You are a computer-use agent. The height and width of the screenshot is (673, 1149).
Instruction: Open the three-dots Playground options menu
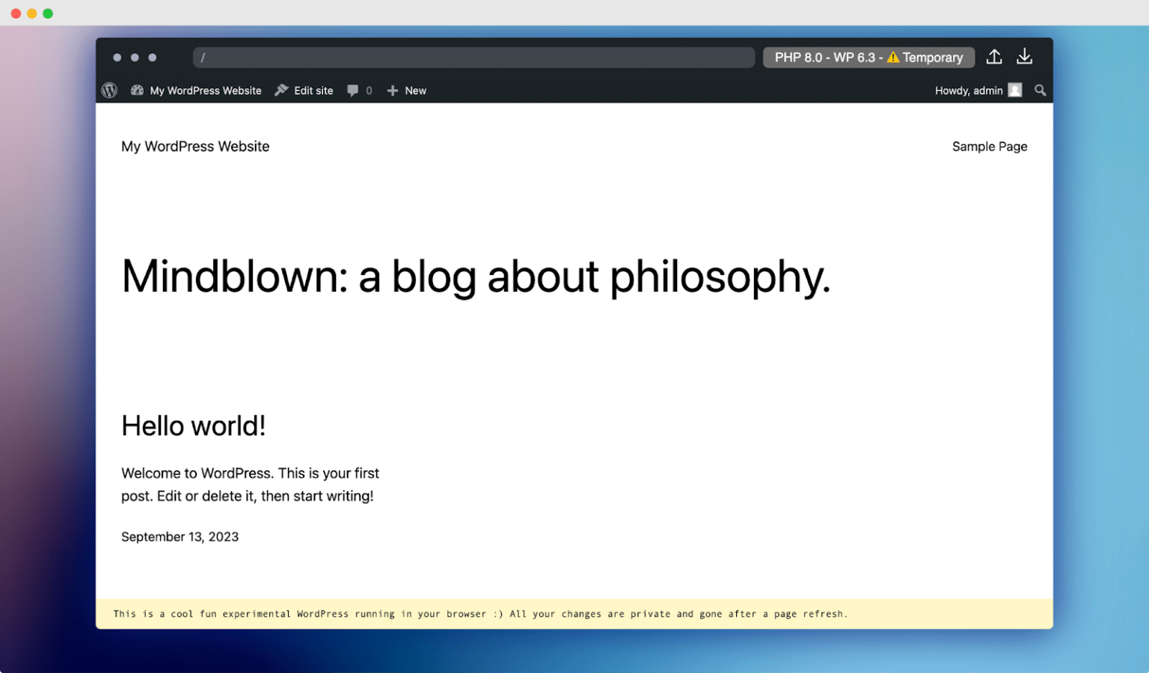point(135,57)
